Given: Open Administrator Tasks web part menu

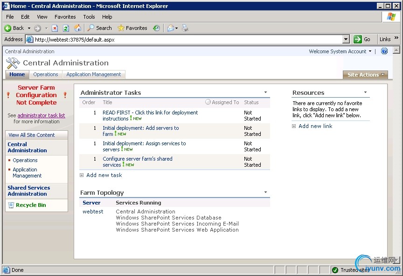Looking at the screenshot, I should 265,92.
